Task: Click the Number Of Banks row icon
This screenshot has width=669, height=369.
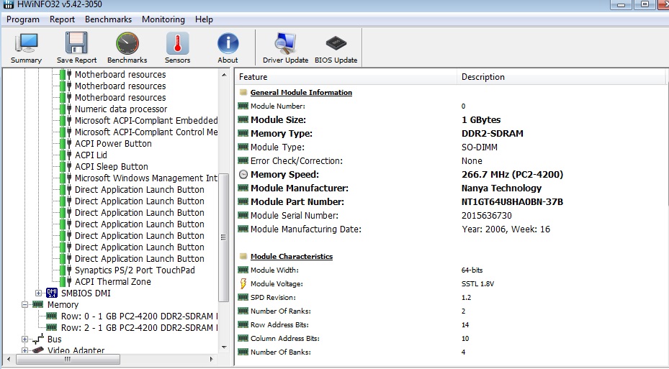Action: 243,352
